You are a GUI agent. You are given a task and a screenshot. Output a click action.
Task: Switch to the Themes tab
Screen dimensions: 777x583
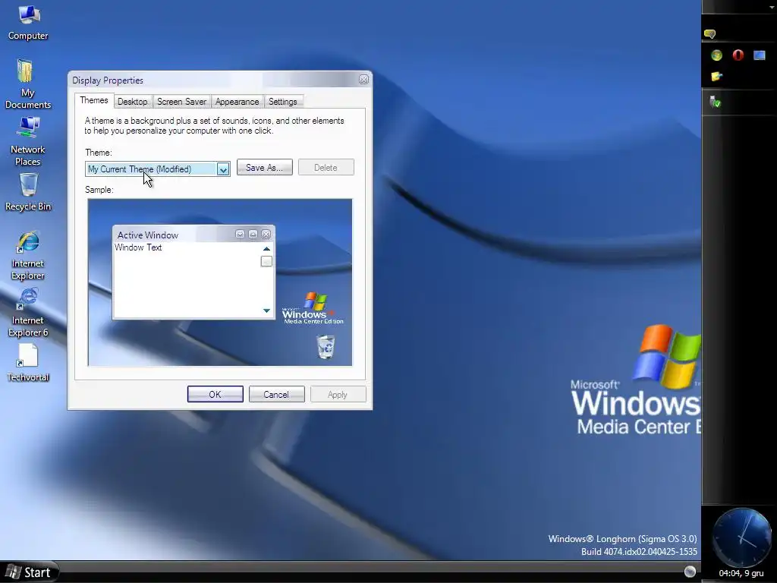tap(93, 100)
